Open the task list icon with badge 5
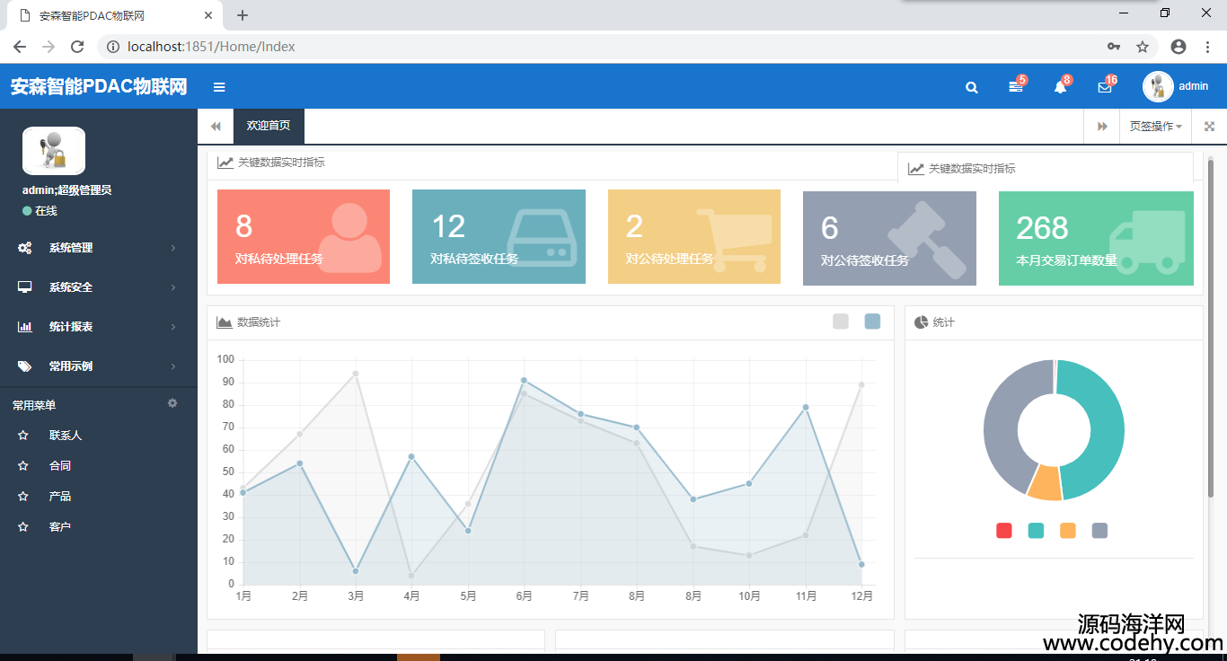The image size is (1227, 661). pyautogui.click(x=1015, y=87)
